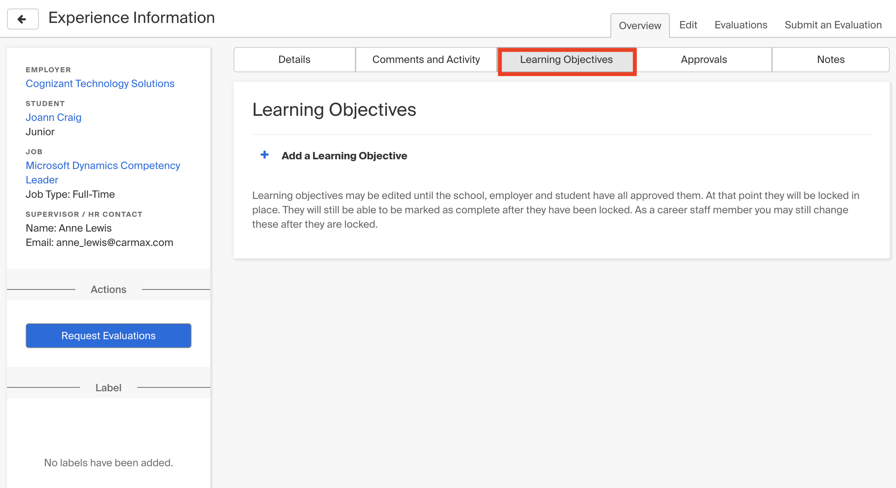
Task: Switch to the Edit tab
Action: [688, 25]
